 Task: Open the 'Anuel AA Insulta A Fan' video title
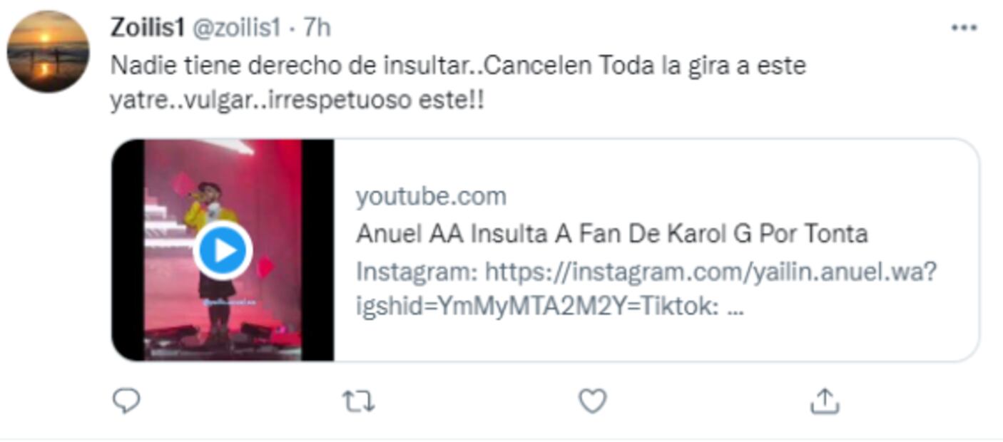pos(612,234)
